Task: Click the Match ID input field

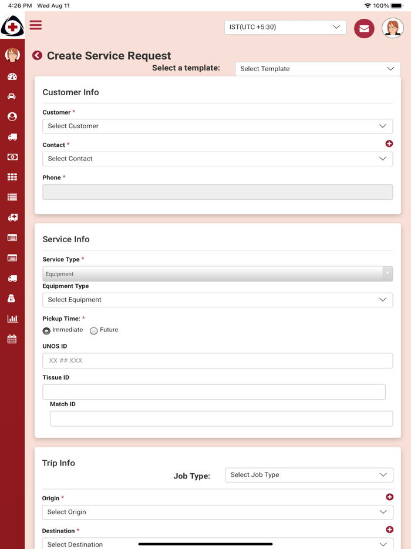Action: point(221,419)
